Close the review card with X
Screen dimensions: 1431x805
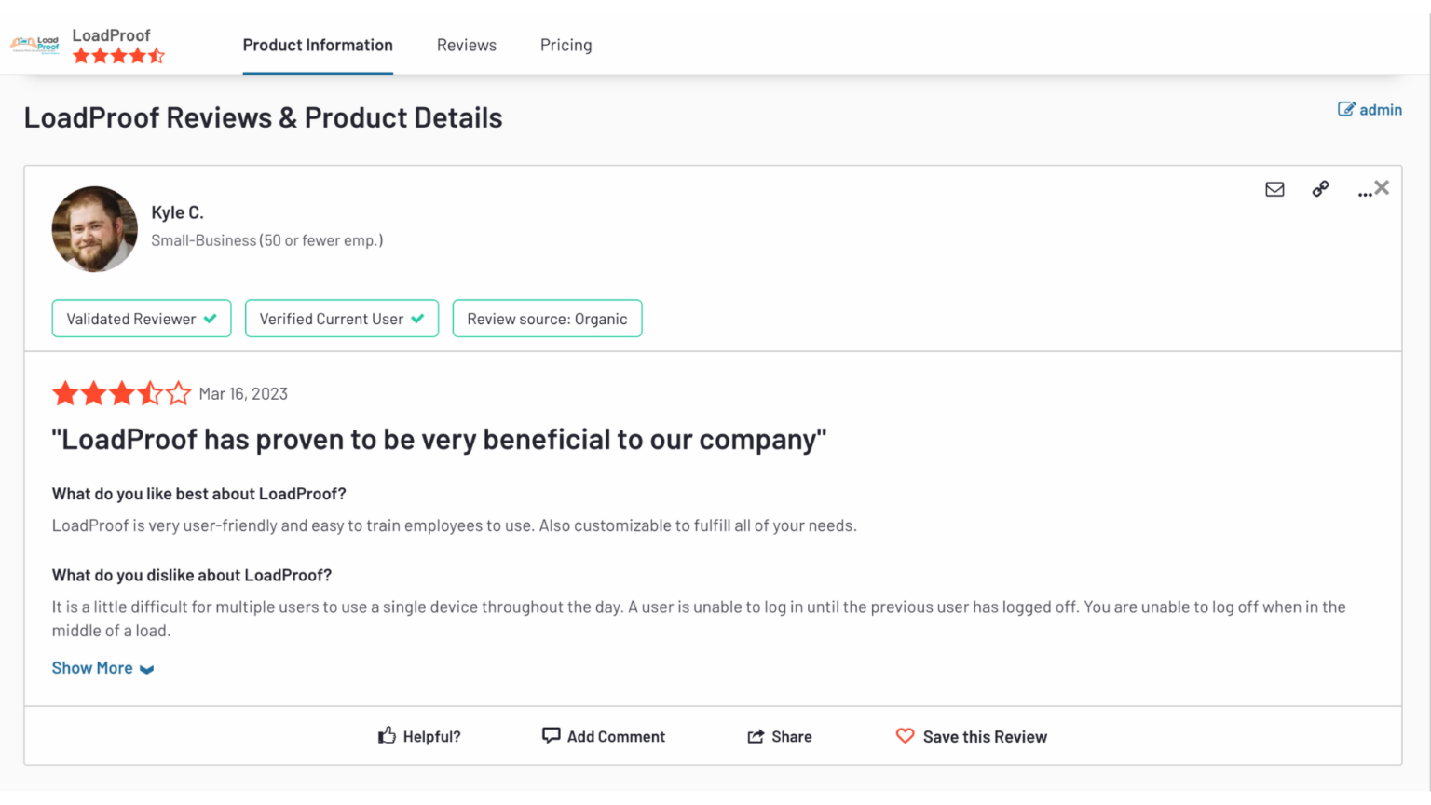[1382, 187]
